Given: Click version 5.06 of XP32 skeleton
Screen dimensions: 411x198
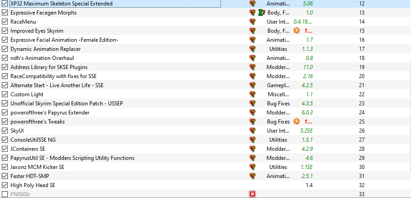Looking at the screenshot, I should tap(308, 4).
